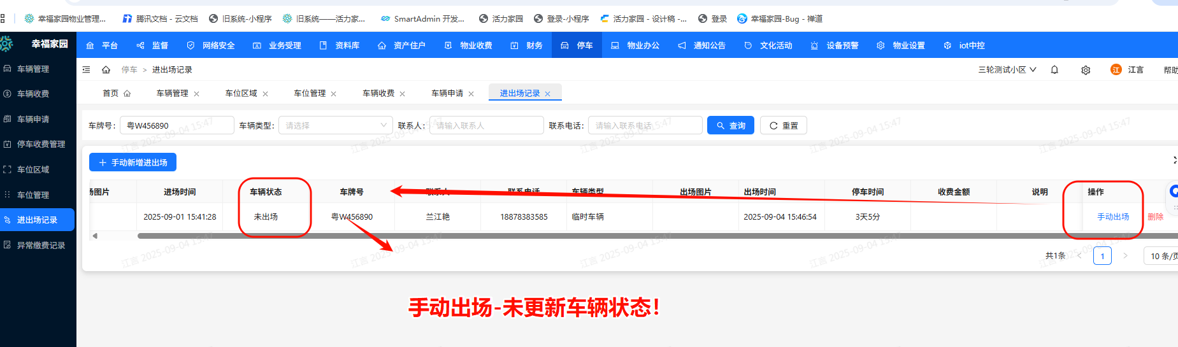Open the 三轮测试小区 community dropdown
Image resolution: width=1178 pixels, height=347 pixels.
coord(1007,69)
